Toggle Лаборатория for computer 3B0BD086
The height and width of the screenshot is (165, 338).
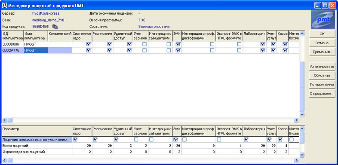(263, 44)
